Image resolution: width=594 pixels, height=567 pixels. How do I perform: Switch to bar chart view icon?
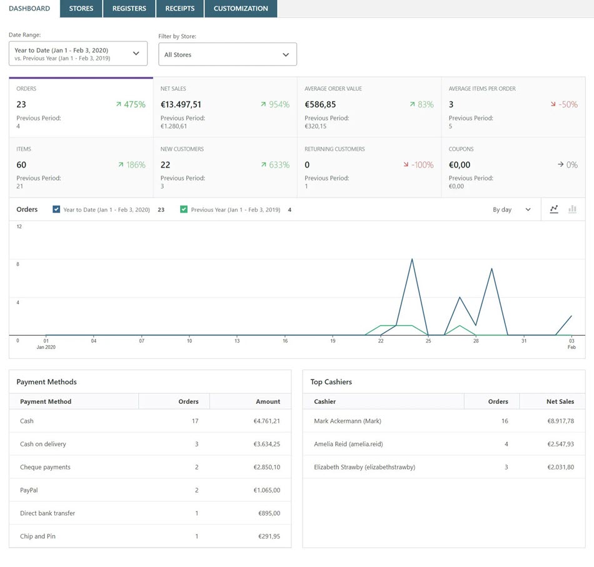[572, 209]
